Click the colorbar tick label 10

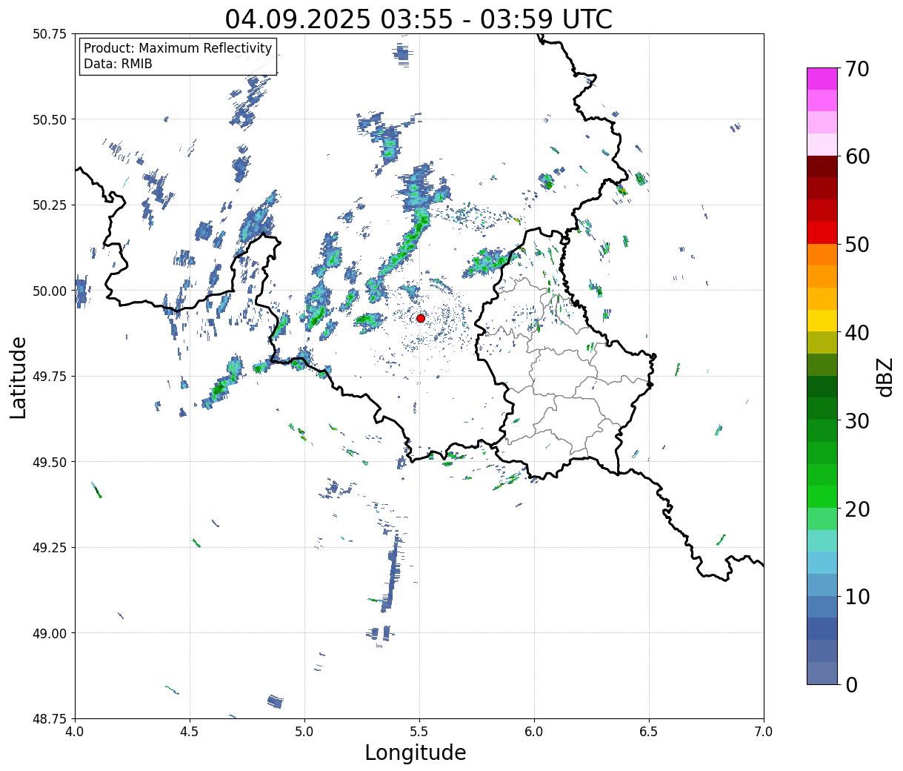(x=856, y=597)
